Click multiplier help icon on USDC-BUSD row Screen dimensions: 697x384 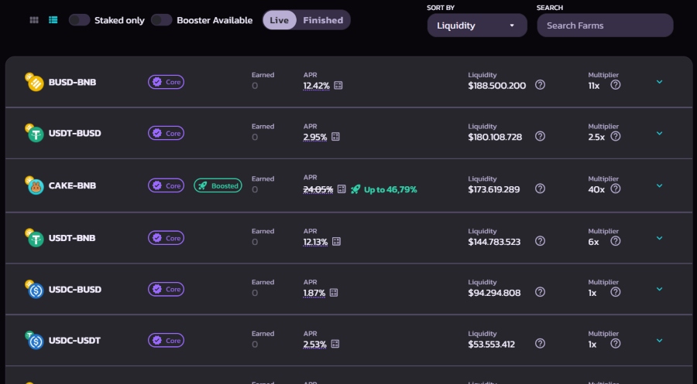click(x=615, y=293)
